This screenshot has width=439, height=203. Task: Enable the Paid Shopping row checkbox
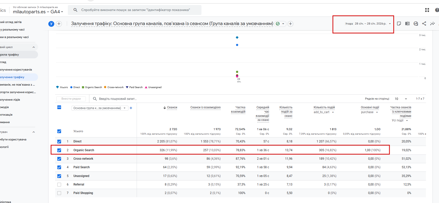pyautogui.click(x=59, y=193)
